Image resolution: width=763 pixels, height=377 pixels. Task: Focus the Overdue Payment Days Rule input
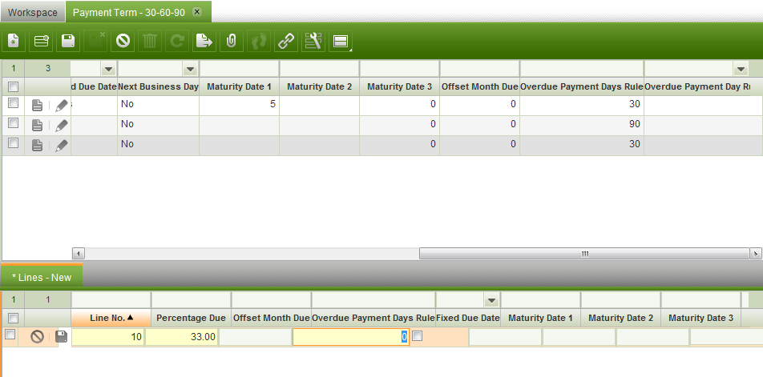(x=351, y=337)
